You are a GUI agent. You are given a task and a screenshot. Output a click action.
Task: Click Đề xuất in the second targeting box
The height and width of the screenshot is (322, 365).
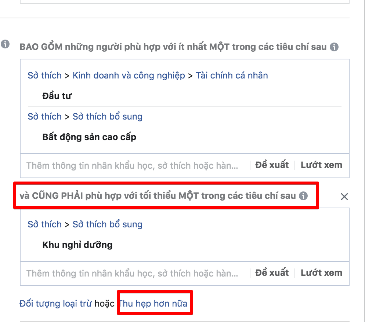click(272, 273)
